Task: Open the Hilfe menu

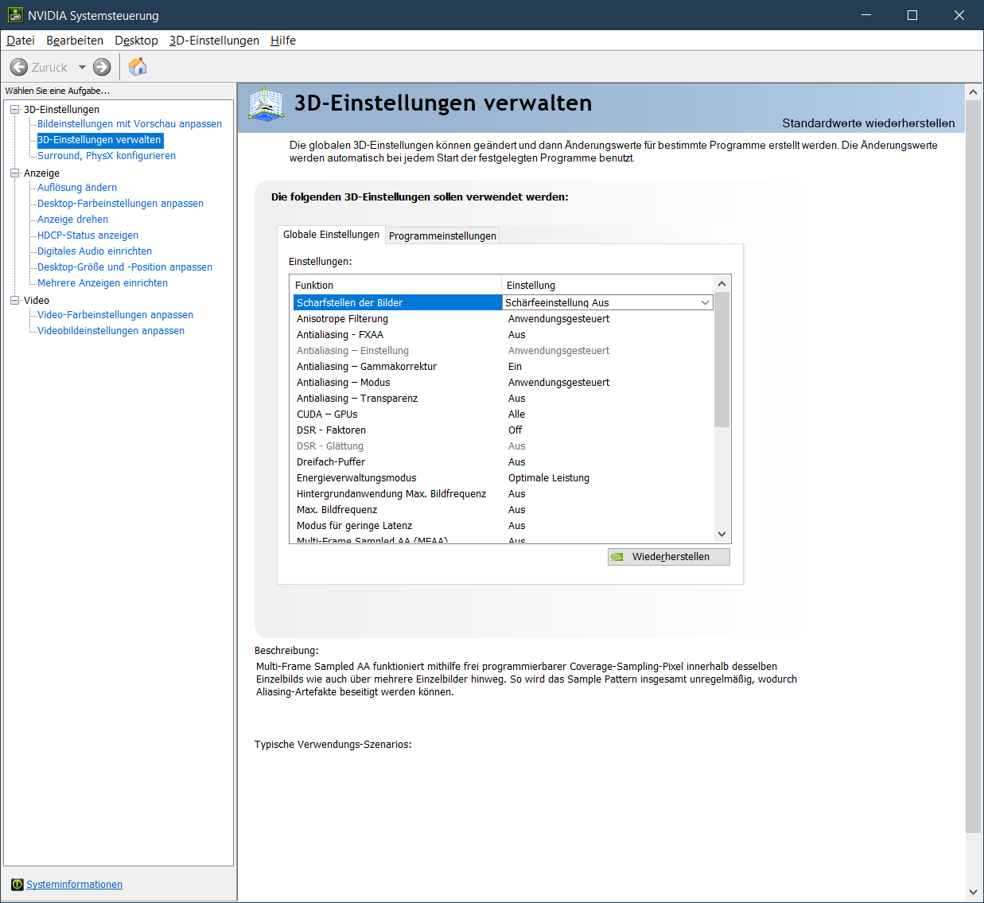Action: (x=283, y=41)
